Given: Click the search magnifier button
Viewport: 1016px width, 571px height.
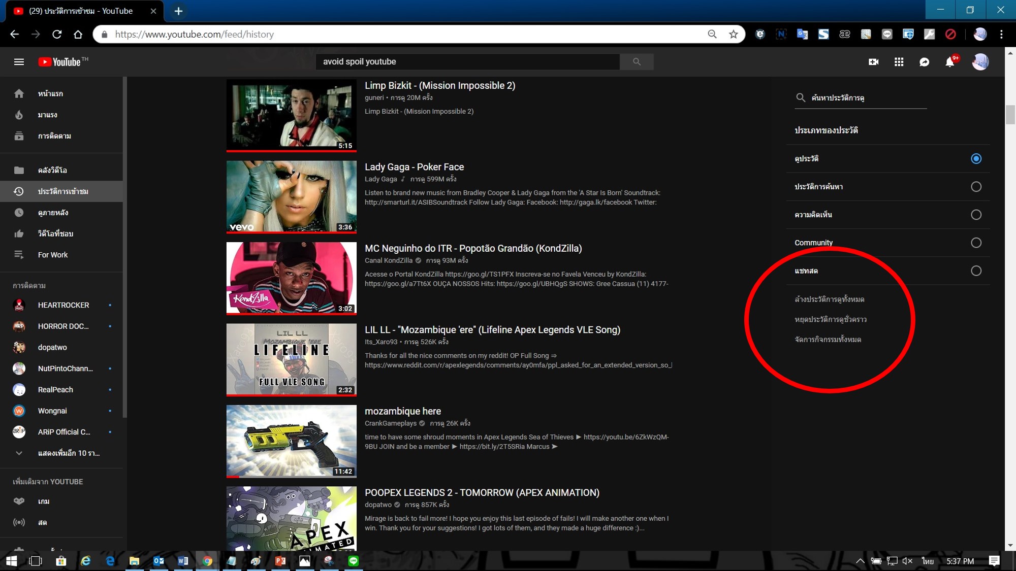Looking at the screenshot, I should click(x=637, y=62).
